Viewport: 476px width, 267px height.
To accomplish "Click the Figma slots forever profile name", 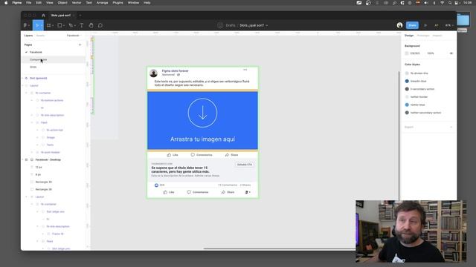I will 176,71.
